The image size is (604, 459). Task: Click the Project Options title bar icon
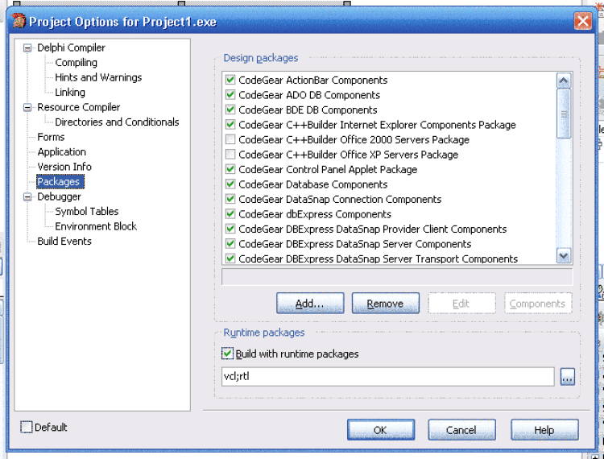click(19, 21)
